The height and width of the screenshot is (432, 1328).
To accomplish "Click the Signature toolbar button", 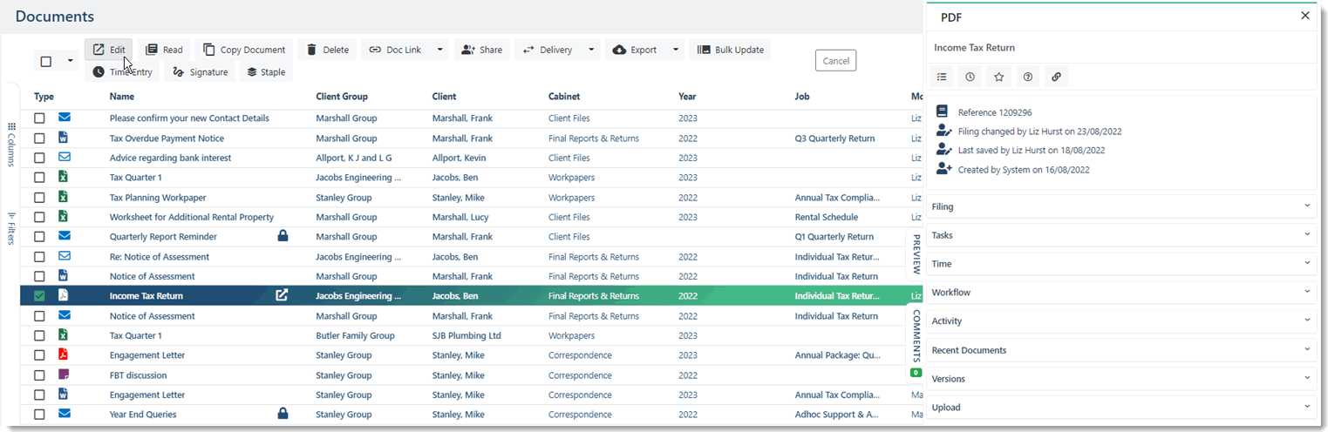I will click(200, 72).
